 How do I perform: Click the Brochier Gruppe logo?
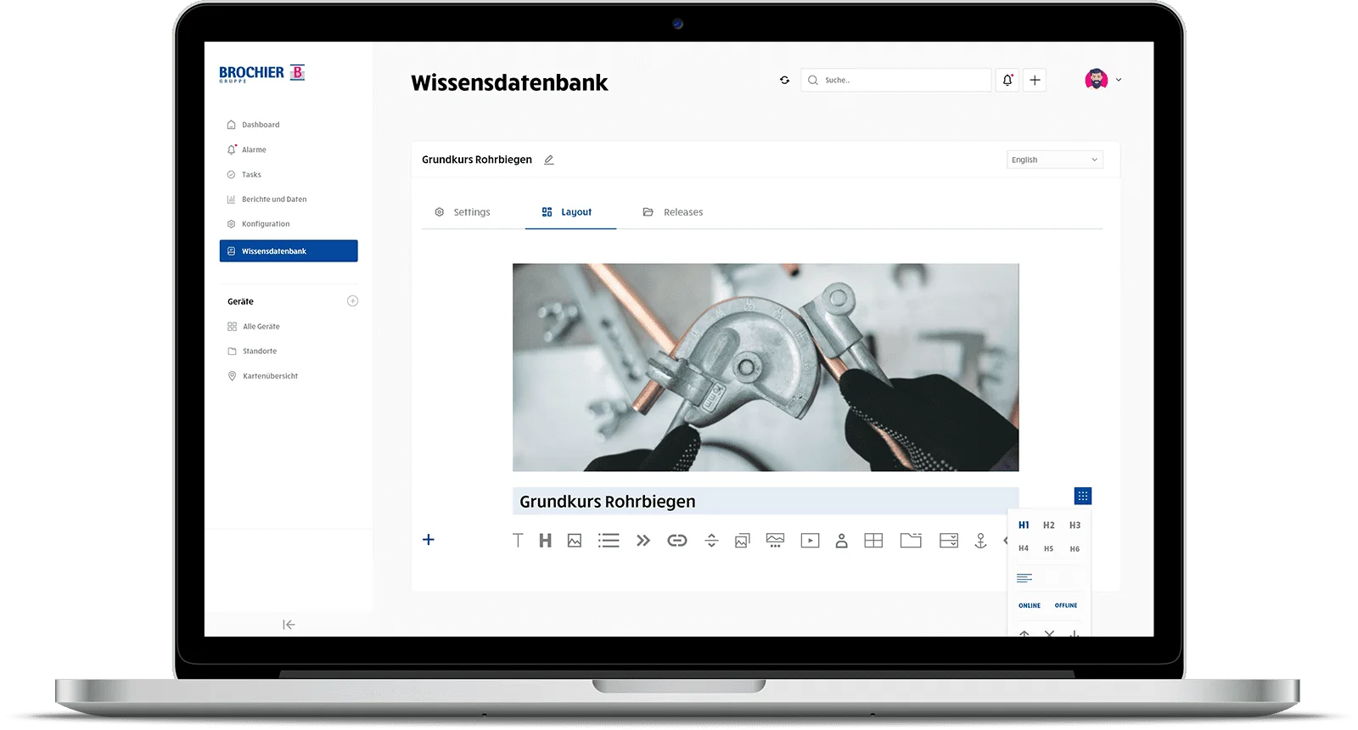(x=261, y=73)
